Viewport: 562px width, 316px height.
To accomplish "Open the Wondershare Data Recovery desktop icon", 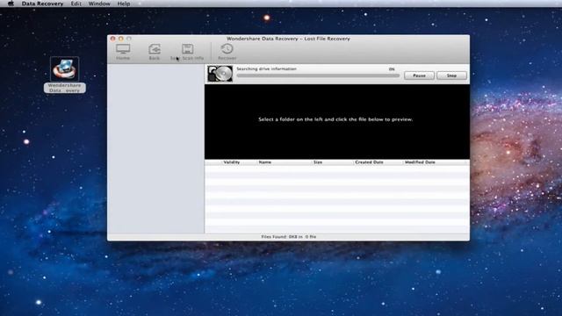I will [65, 75].
